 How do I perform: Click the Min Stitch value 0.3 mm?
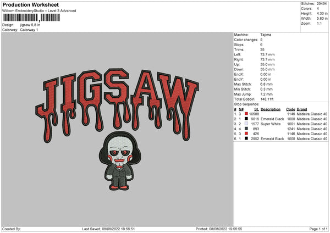point(266,89)
